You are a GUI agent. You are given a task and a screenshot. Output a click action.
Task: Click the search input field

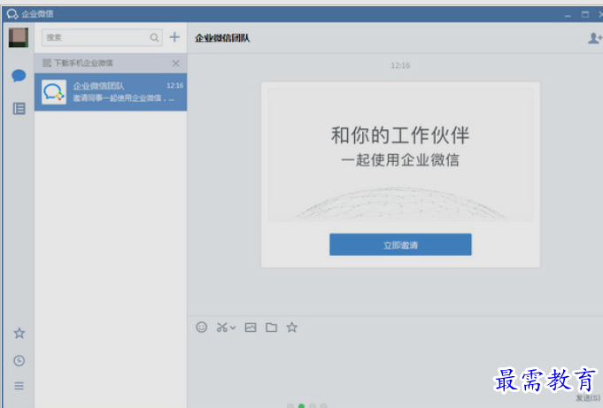tap(102, 37)
